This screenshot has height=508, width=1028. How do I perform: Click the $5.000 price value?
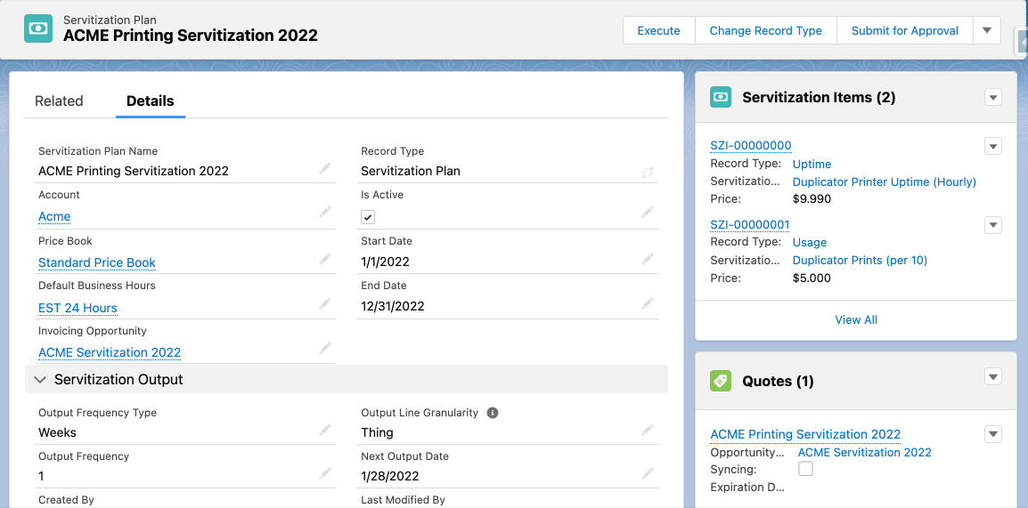click(x=812, y=278)
